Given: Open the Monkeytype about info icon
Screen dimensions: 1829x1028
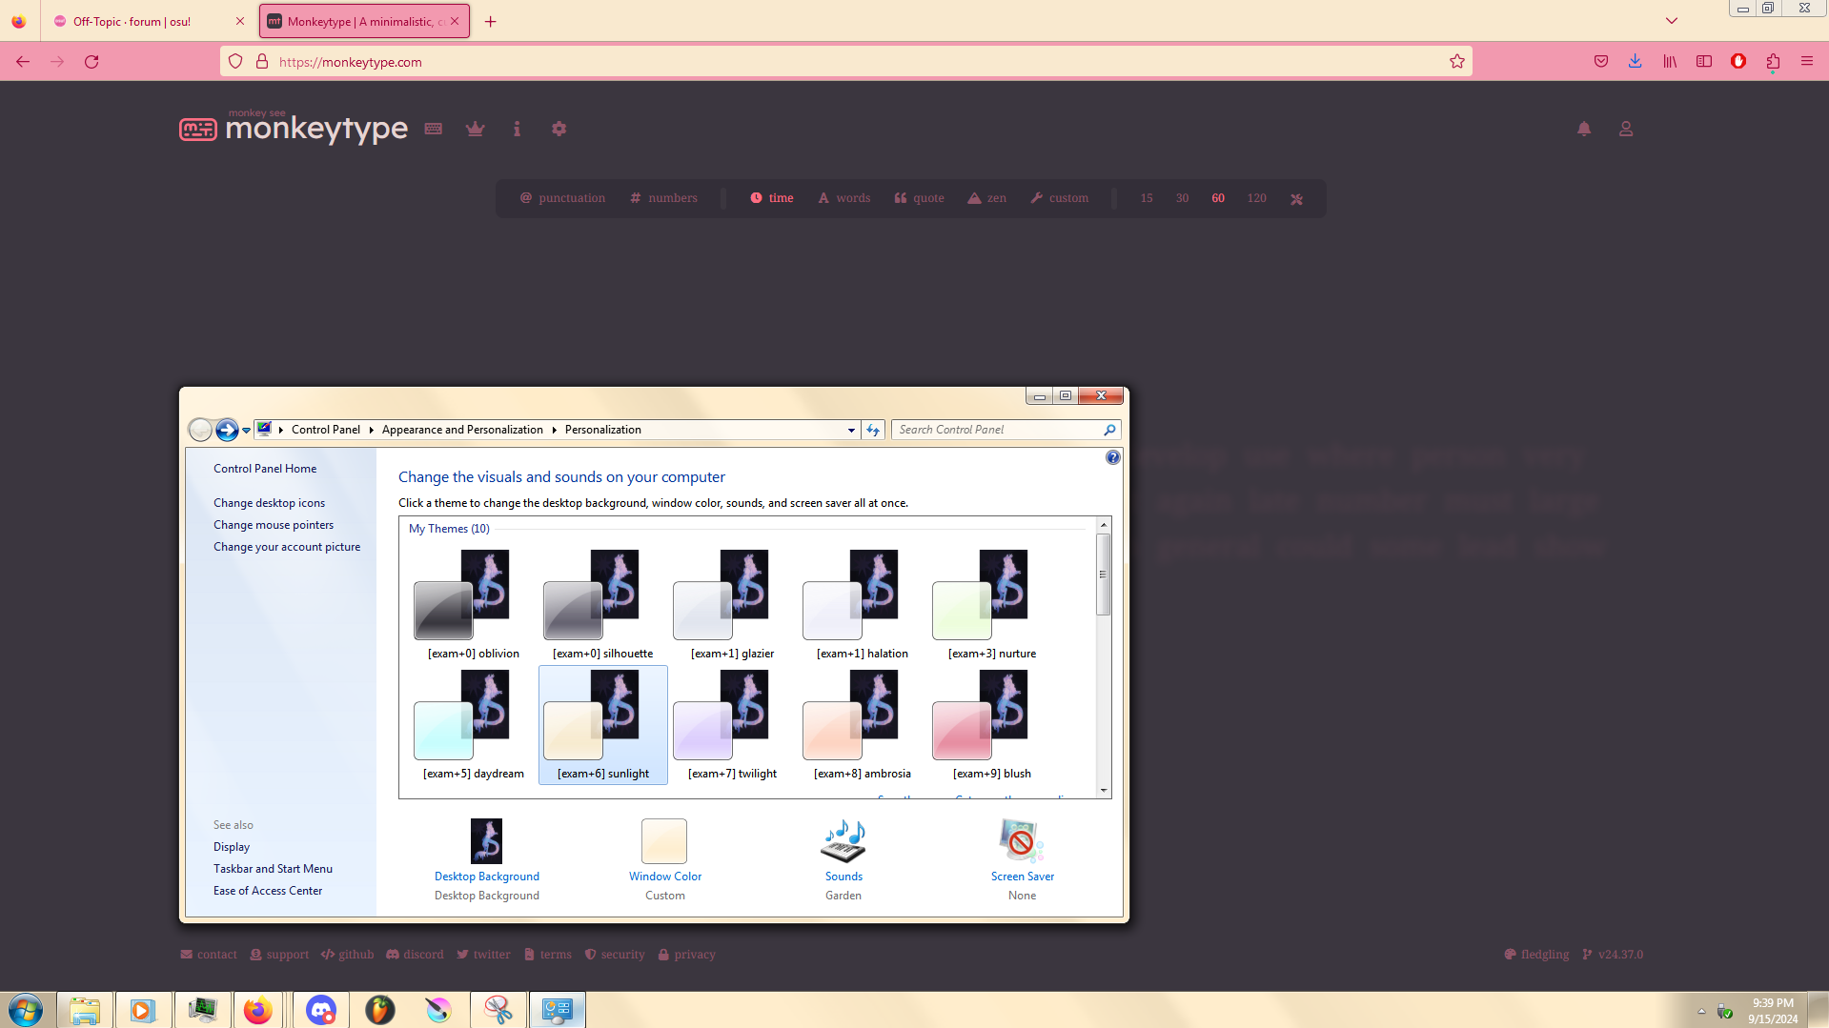Looking at the screenshot, I should pyautogui.click(x=517, y=129).
